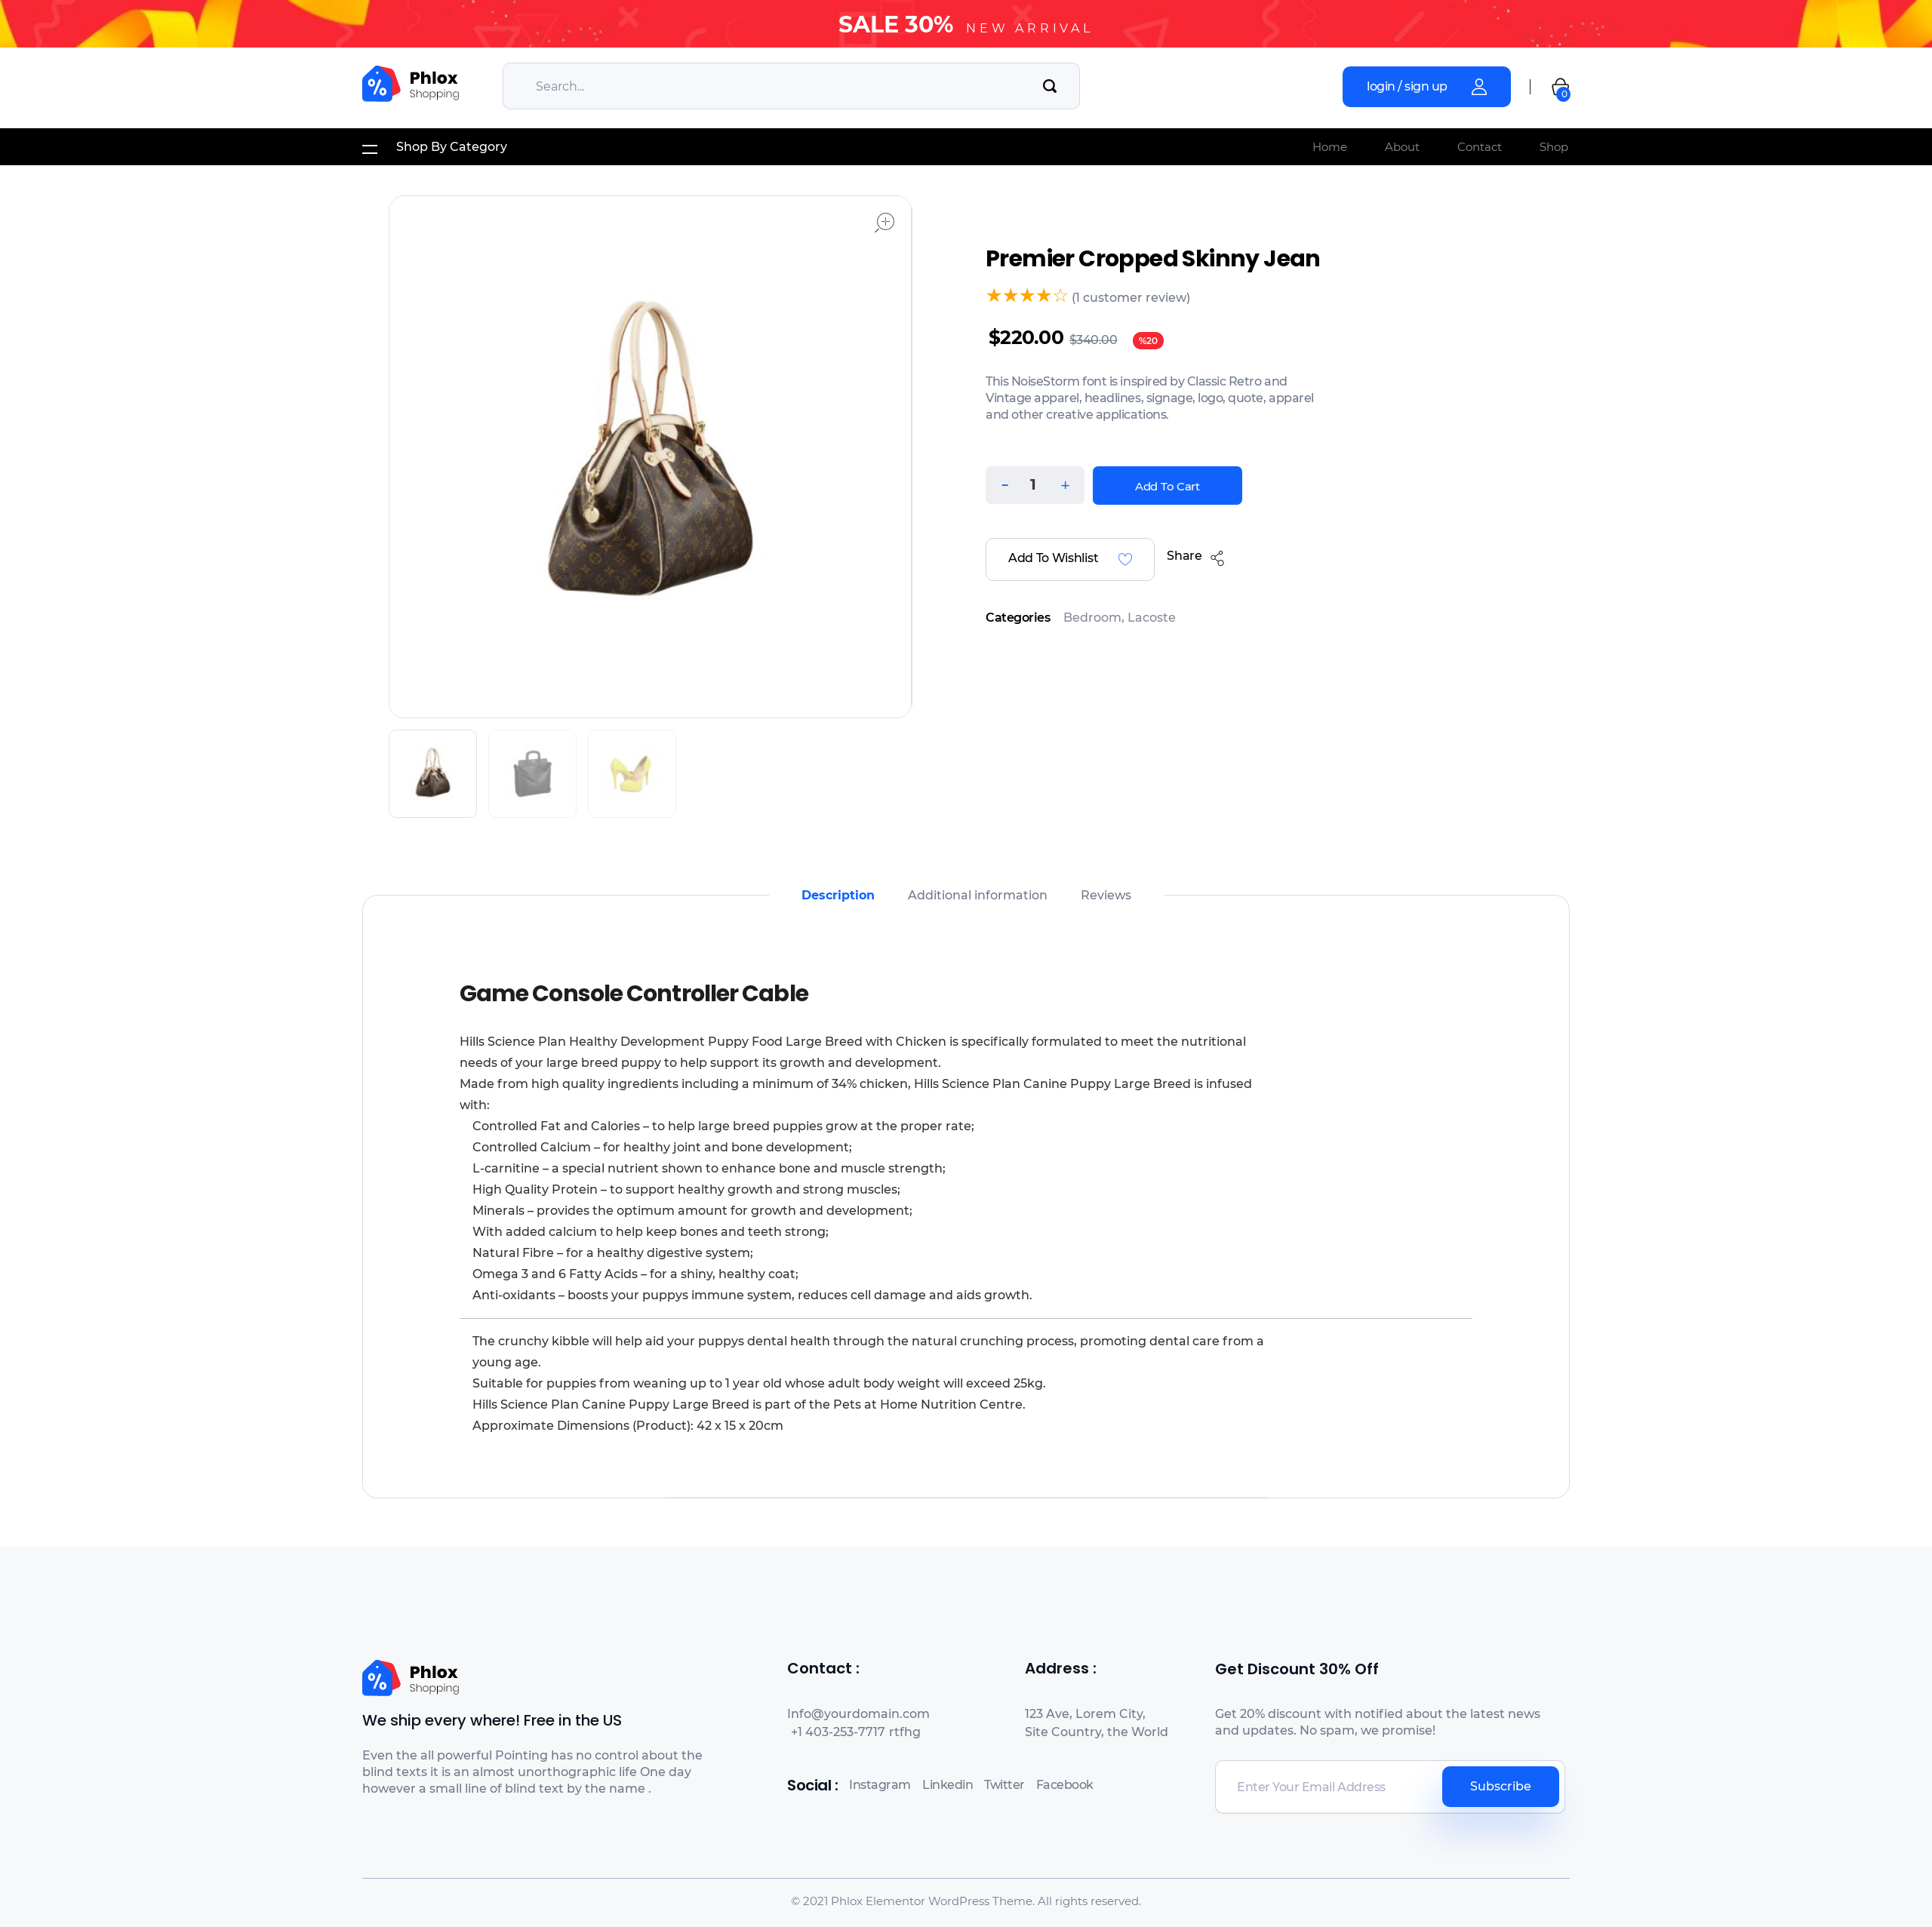The image size is (1932, 1927).
Task: Open the shopping cart icon
Action: [x=1560, y=88]
